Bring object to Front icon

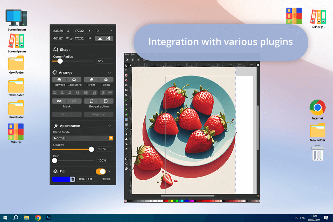[x=92, y=80]
